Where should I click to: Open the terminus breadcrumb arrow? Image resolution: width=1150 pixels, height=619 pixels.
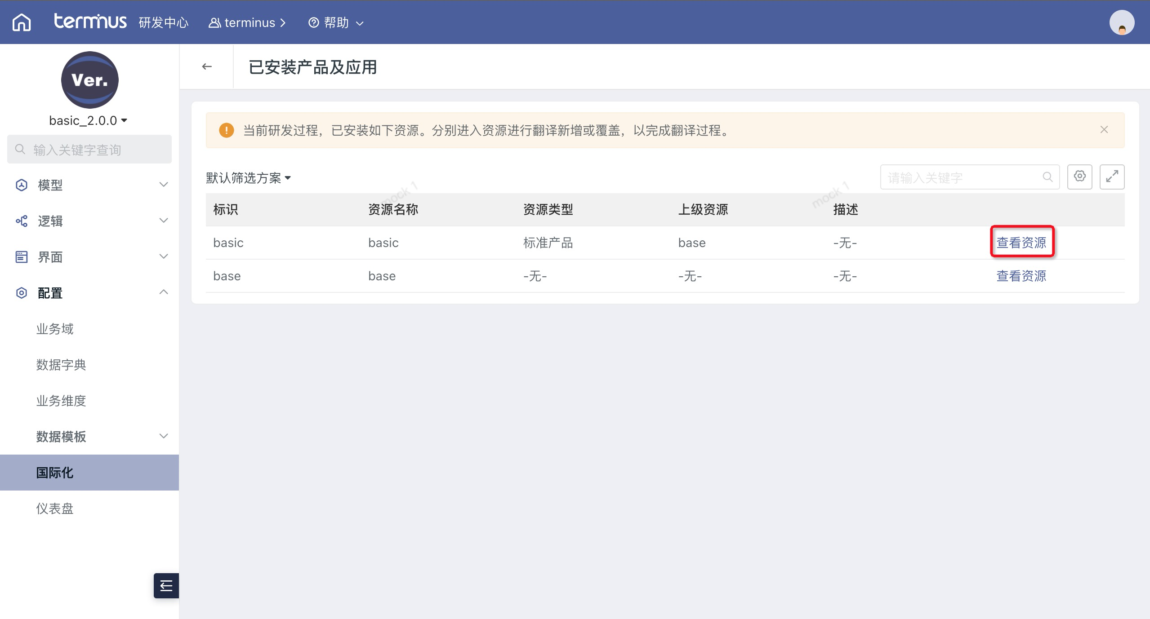283,22
